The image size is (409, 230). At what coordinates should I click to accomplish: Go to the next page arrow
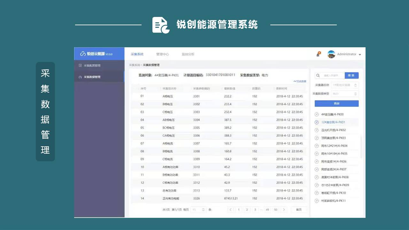(x=284, y=210)
